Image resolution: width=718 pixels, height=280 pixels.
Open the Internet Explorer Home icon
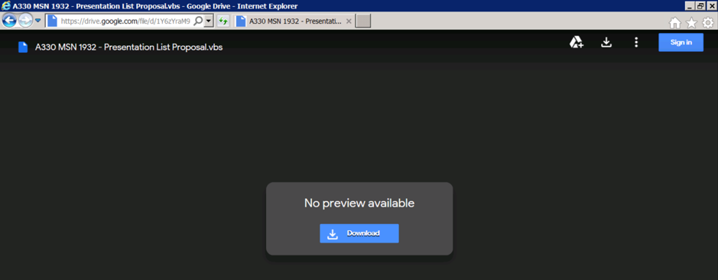coord(675,23)
